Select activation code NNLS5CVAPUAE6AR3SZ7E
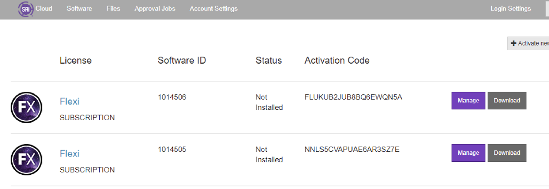 (x=352, y=150)
